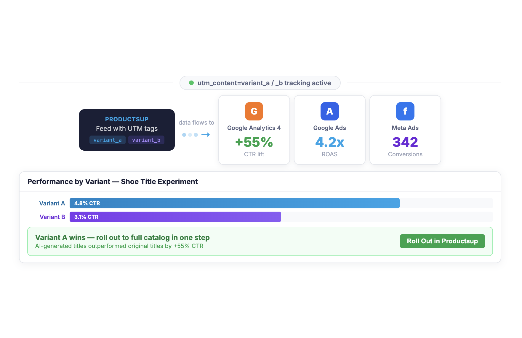The width and height of the screenshot is (522, 338).
Task: Click the Variant A 4.8% CTR bar
Action: click(235, 203)
